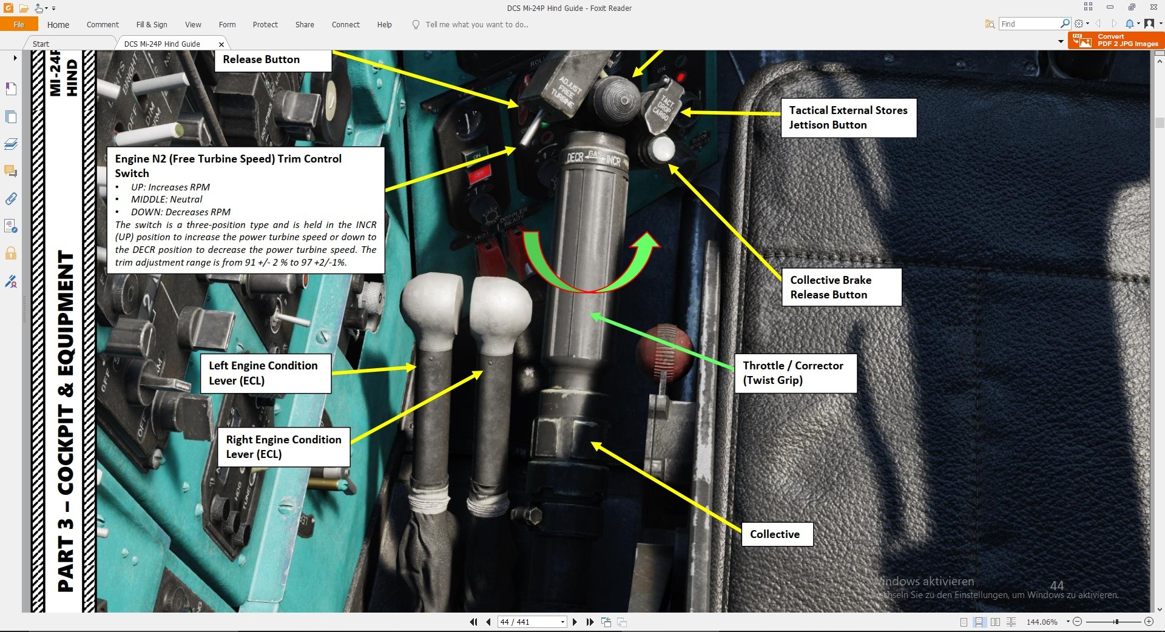Open the layers panel in the sidebar

tap(11, 144)
